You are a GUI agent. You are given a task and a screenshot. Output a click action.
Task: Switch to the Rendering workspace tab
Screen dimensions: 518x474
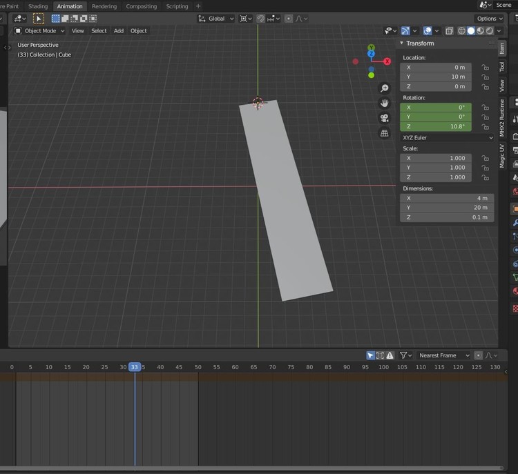pos(104,6)
